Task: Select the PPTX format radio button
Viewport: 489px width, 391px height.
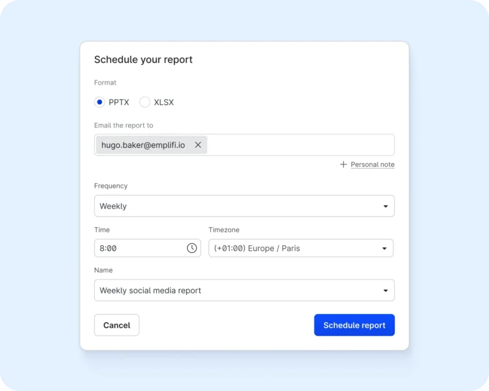Action: click(x=99, y=102)
